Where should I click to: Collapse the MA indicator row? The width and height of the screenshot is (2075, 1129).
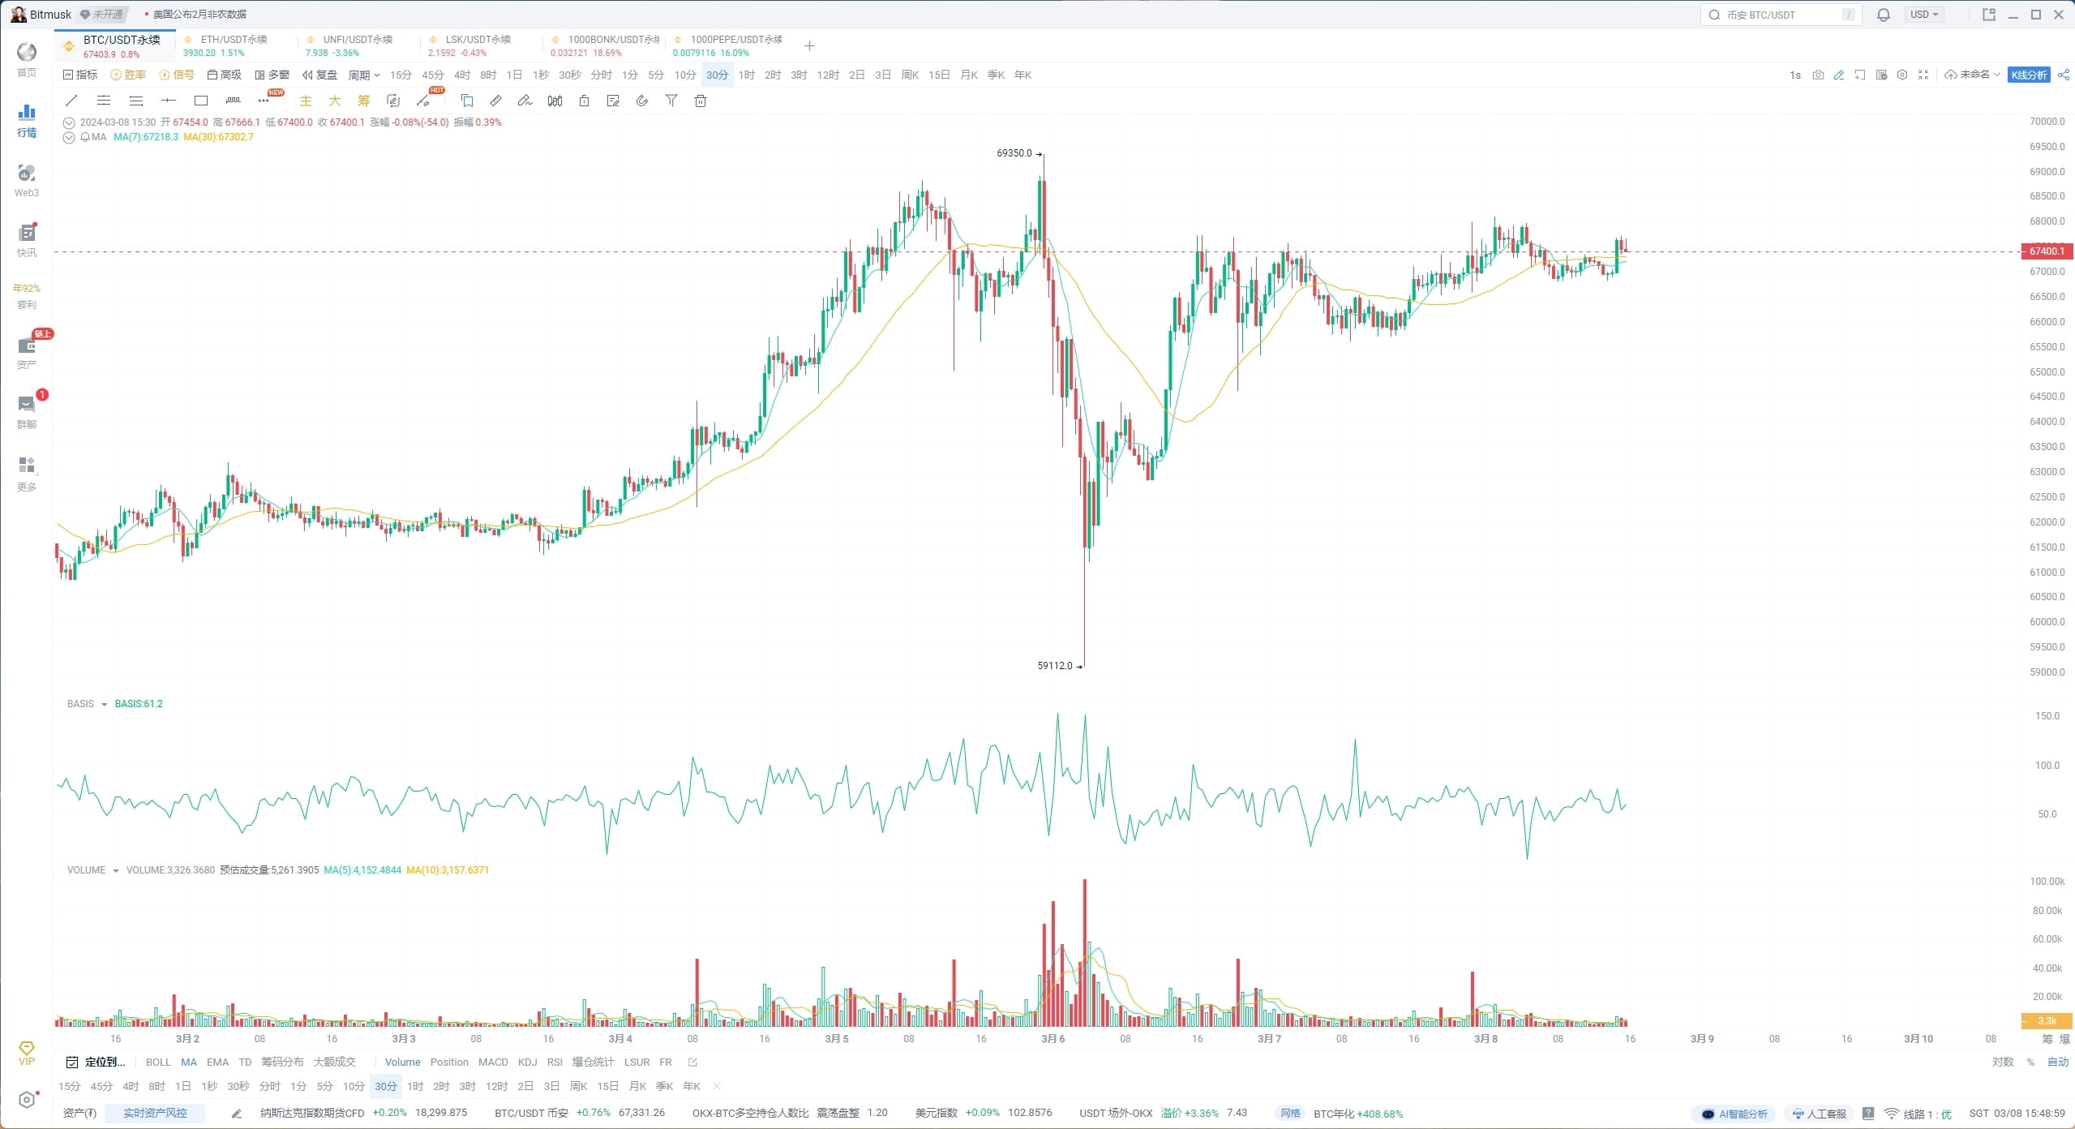pos(68,137)
